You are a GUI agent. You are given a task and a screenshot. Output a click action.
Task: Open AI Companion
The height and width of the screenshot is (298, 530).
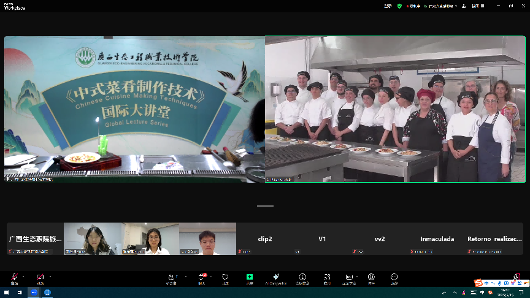click(x=276, y=279)
